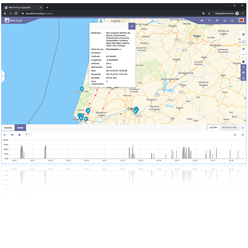Toggle the route arrows button on map
The image size is (248, 248).
[243, 67]
